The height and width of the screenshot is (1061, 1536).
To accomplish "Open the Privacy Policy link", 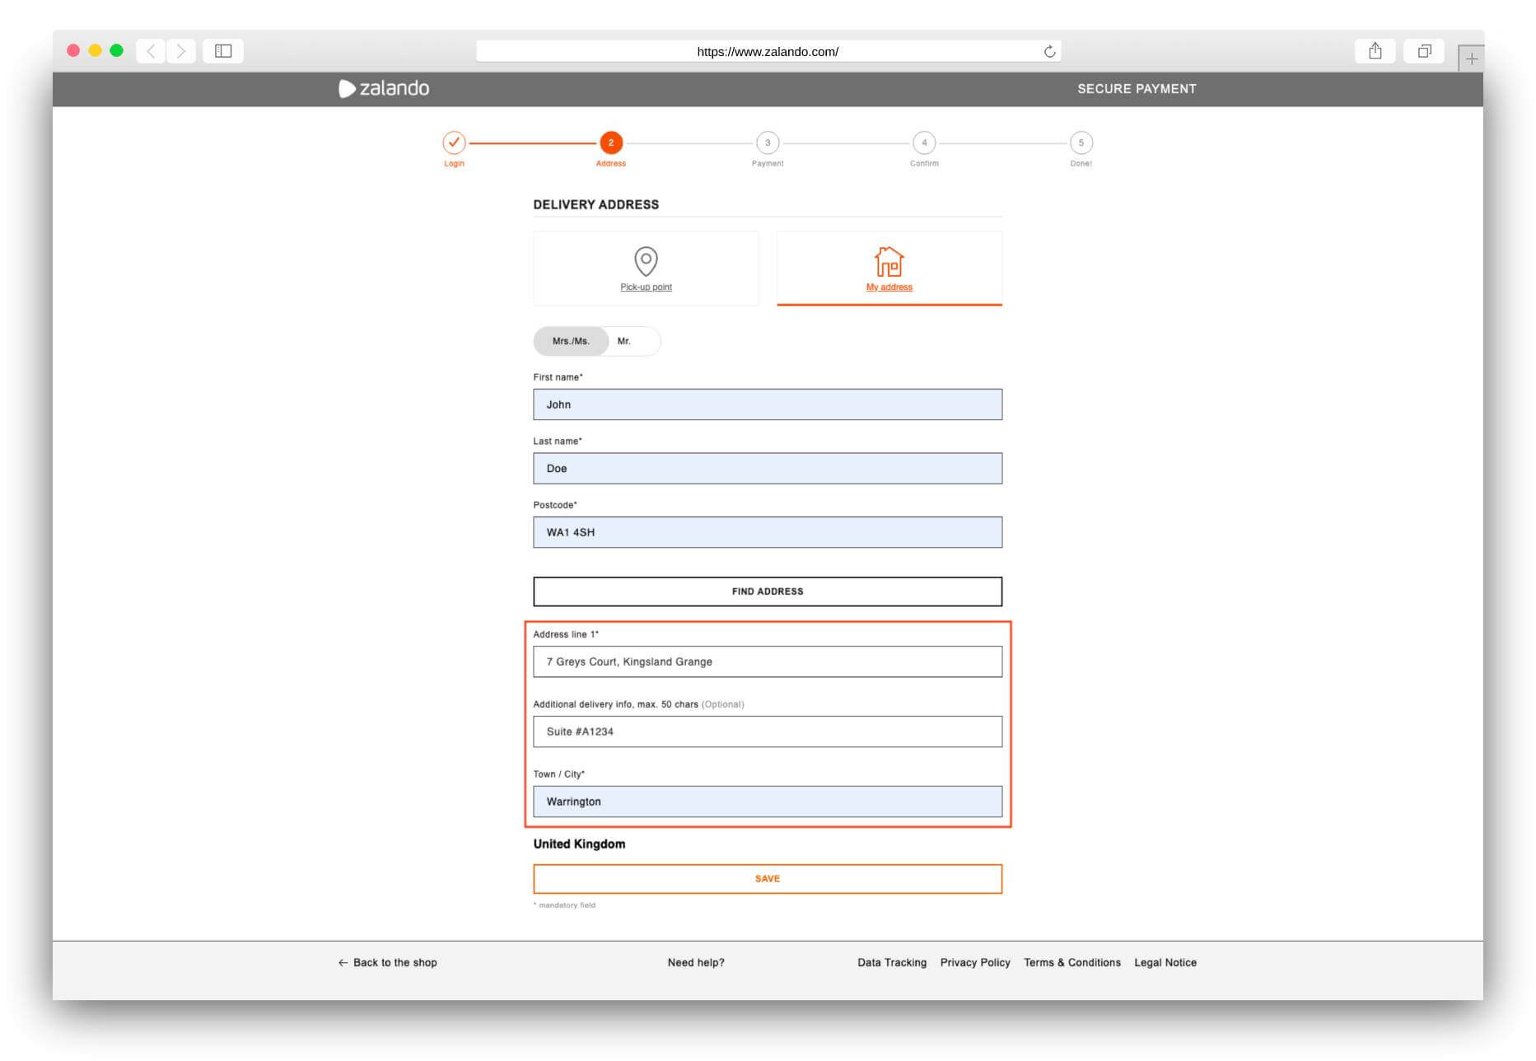I will click(x=975, y=962).
